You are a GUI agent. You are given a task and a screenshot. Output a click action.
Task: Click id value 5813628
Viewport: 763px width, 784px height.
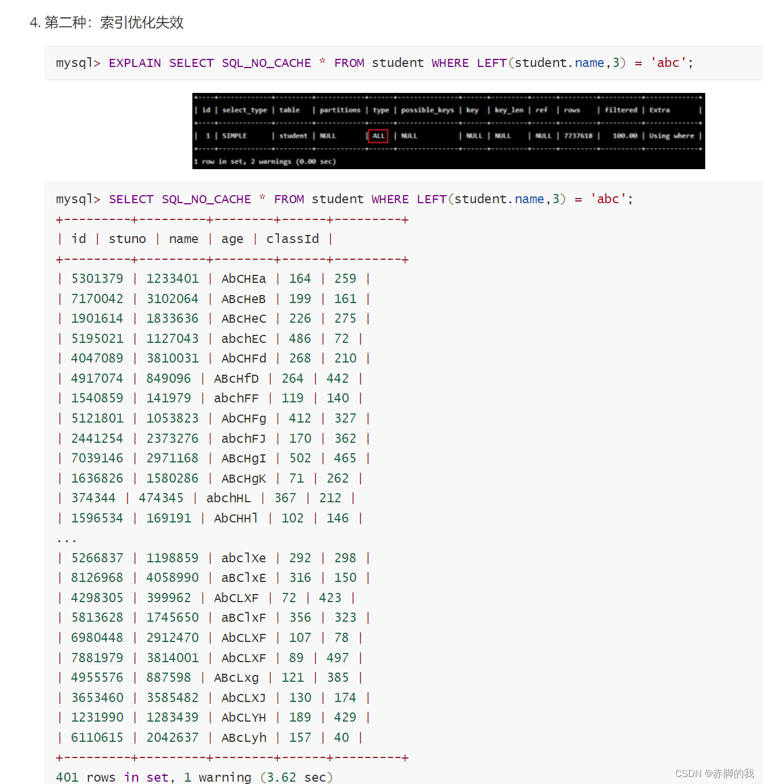[x=97, y=618]
